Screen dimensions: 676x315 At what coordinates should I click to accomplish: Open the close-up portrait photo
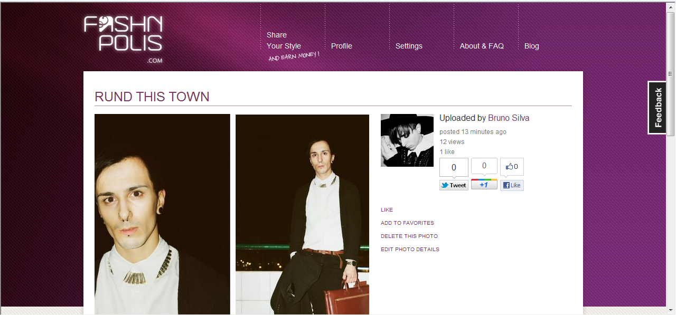pos(162,214)
